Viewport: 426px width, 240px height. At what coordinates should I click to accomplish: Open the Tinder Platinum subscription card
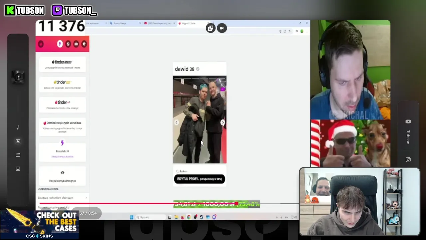pos(62,65)
